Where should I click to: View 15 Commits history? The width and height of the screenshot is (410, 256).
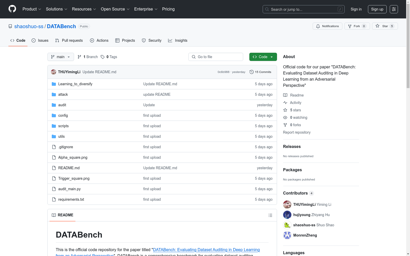(x=260, y=72)
